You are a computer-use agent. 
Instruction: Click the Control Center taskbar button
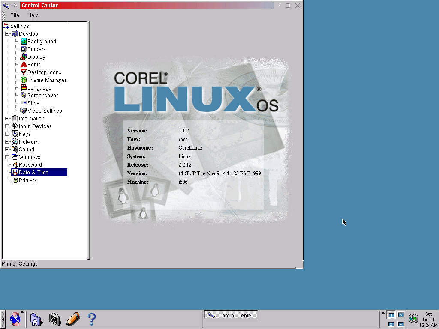pos(231,315)
